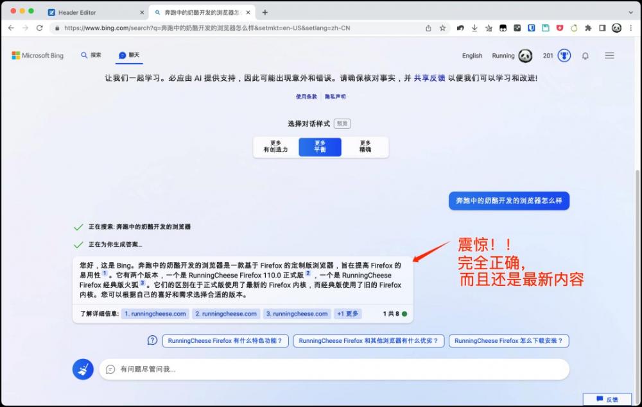Open citation superscript 3 in the answer
Image resolution: width=642 pixels, height=407 pixels.
coord(142,283)
